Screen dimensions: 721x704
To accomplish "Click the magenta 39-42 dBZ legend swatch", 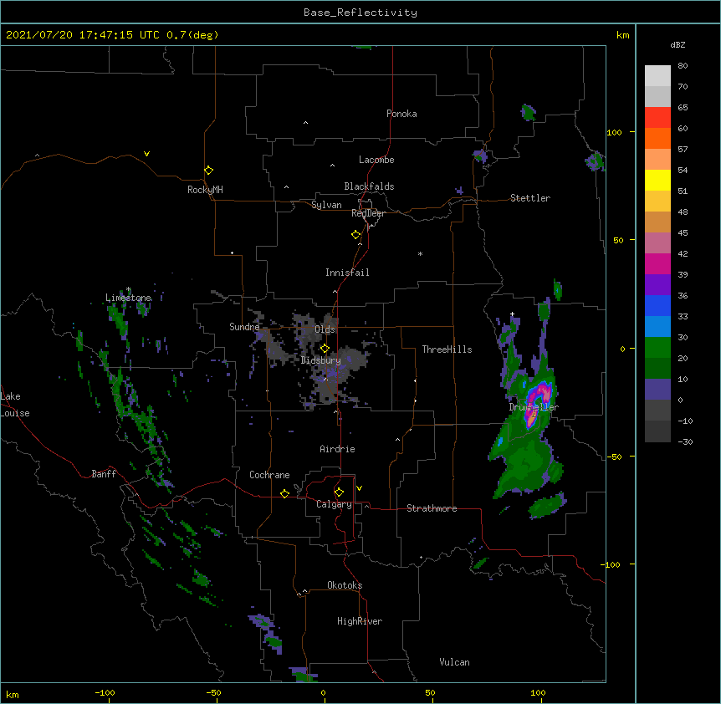I will (657, 263).
